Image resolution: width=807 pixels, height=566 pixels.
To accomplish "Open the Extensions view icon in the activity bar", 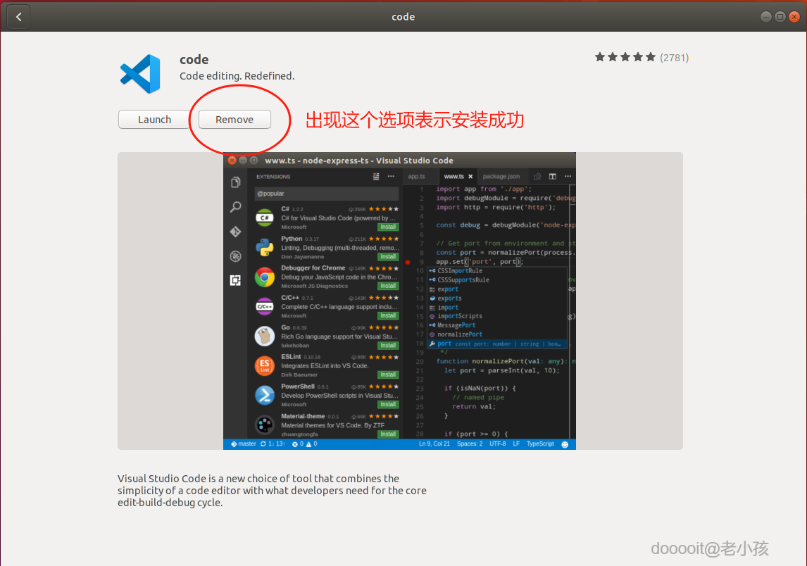I will 235,280.
